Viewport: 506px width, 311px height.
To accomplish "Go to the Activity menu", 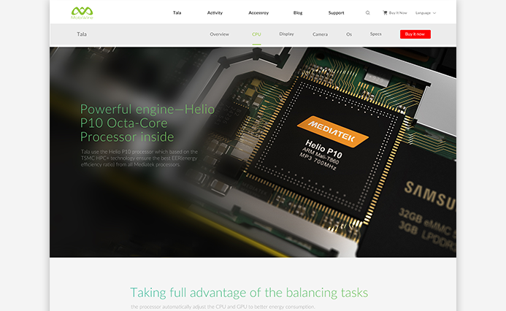I will (215, 12).
